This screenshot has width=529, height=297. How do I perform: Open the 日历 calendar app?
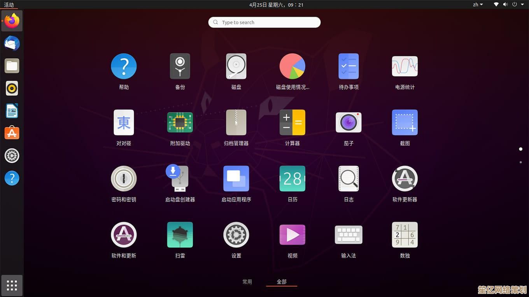click(x=293, y=179)
